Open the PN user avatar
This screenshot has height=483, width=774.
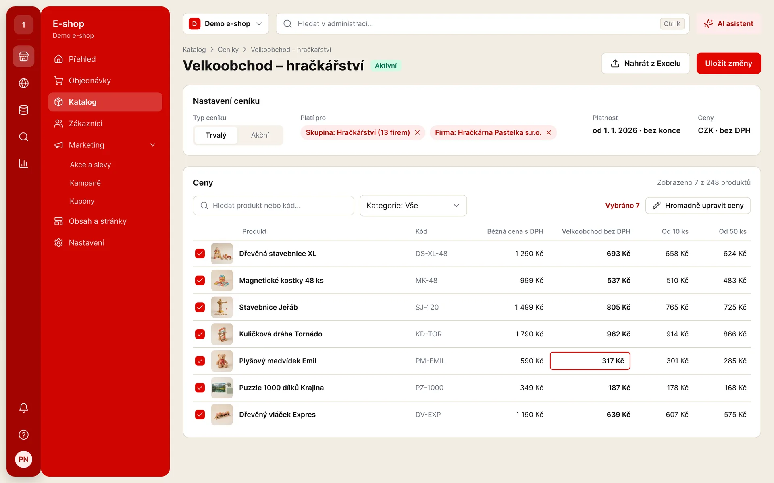click(23, 459)
